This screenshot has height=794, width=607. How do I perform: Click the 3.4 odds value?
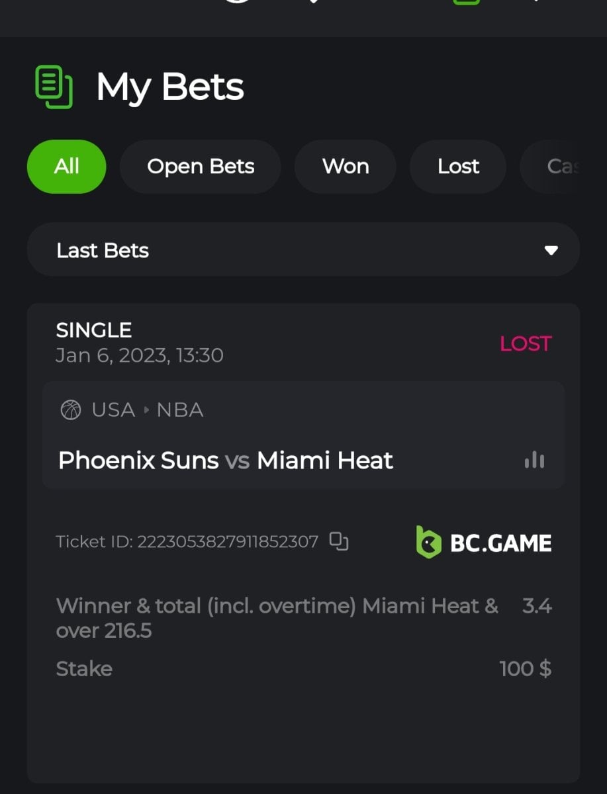coord(536,606)
